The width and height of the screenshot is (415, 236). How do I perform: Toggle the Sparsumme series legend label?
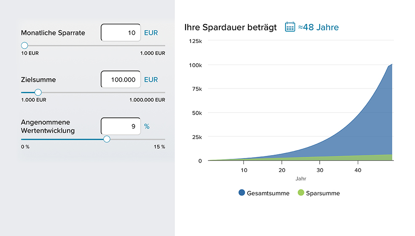point(323,193)
